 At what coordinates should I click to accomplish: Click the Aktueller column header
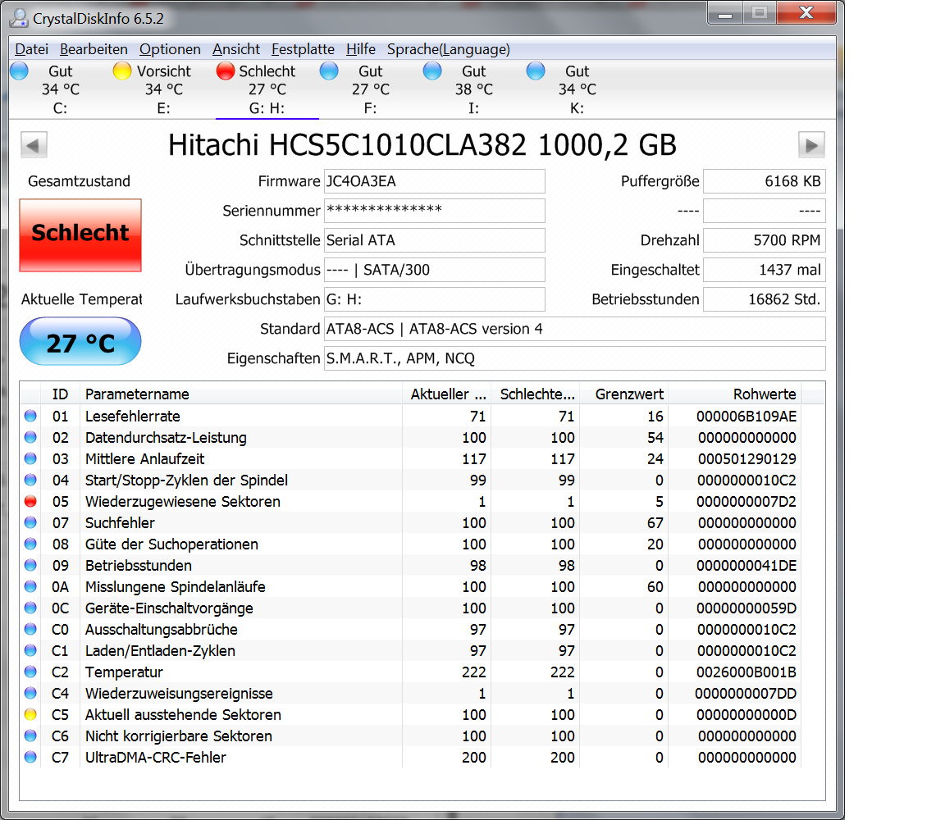tap(446, 394)
